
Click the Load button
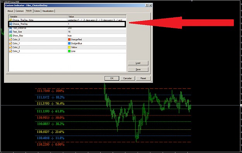pyautogui.click(x=138, y=63)
